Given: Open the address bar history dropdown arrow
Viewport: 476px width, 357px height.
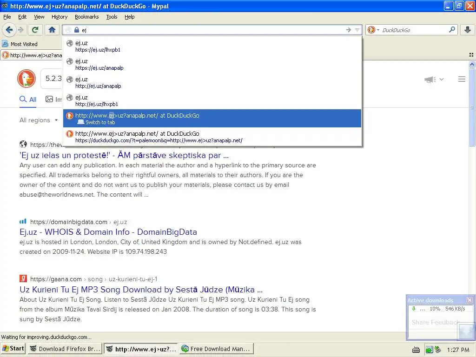Looking at the screenshot, I should (x=357, y=30).
